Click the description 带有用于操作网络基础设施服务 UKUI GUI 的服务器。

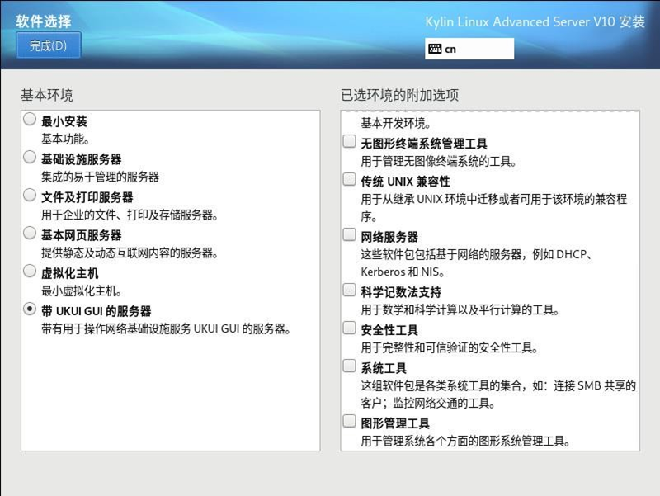167,328
